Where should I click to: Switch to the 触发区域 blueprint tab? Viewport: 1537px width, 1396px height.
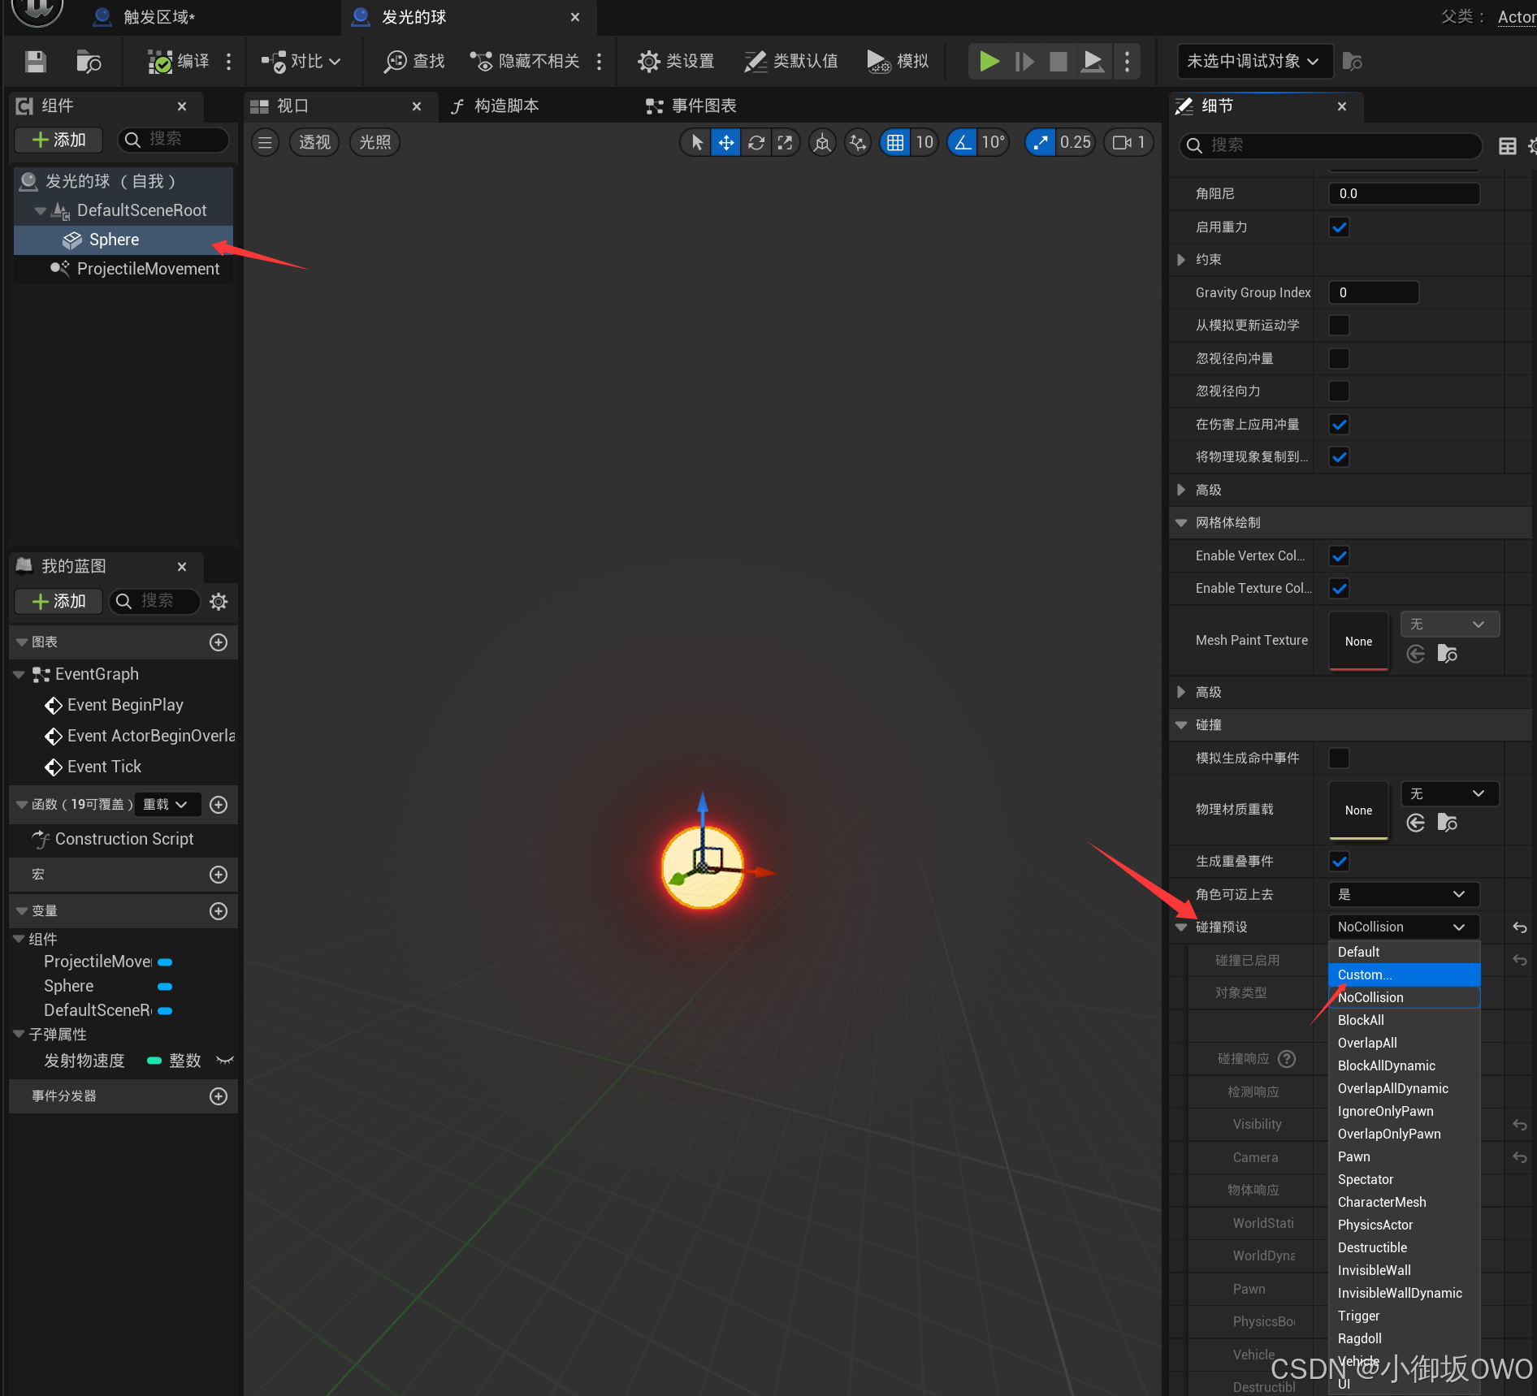coord(158,17)
